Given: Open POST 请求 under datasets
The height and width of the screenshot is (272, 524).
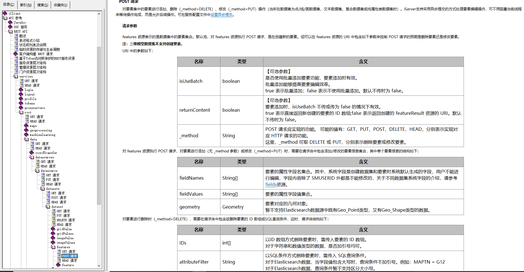Looking at the screenshot, I should pyautogui.click(x=59, y=198).
